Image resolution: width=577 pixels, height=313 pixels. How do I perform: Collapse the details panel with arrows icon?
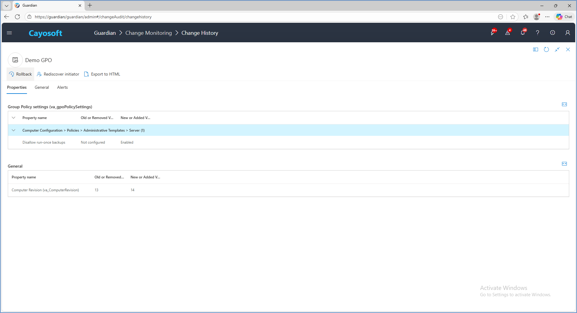click(557, 49)
